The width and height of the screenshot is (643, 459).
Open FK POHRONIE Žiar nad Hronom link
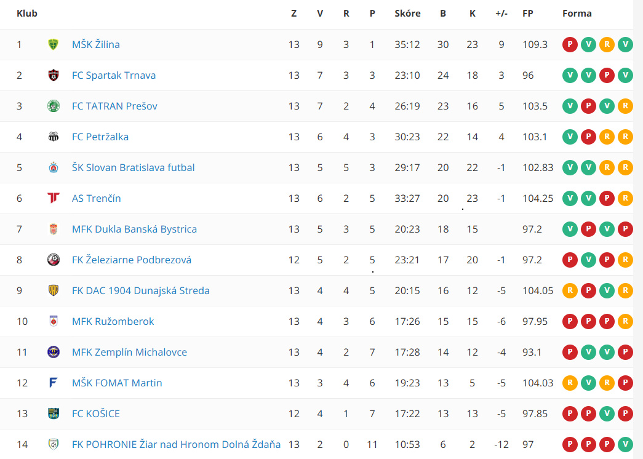176,444
